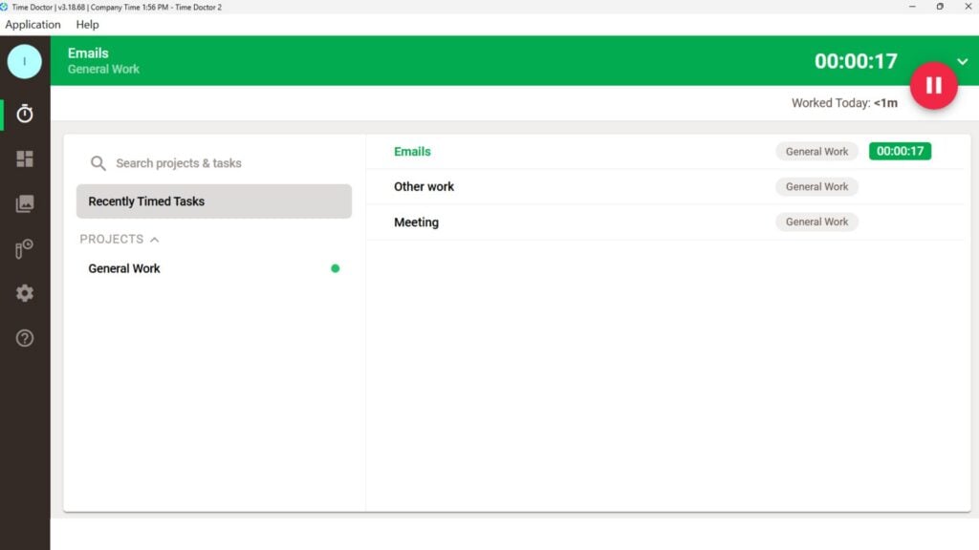Open settings gear in sidebar
The width and height of the screenshot is (979, 550).
coord(24,293)
